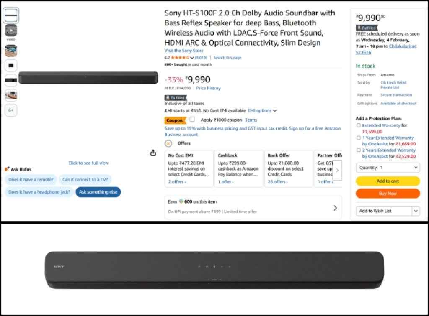Open the Quantity dropdown
The width and height of the screenshot is (429, 316).
point(388,167)
